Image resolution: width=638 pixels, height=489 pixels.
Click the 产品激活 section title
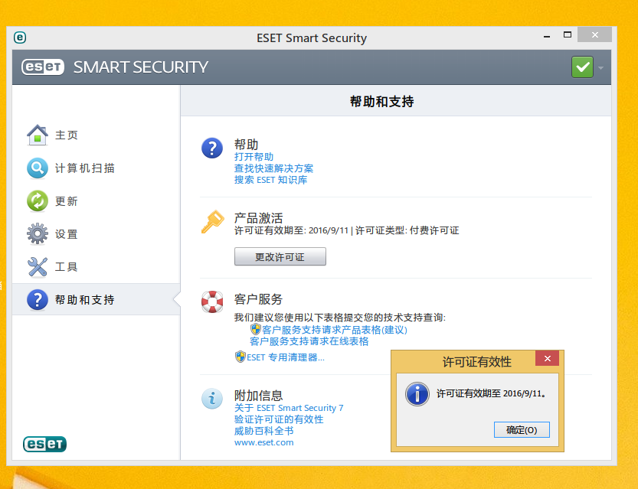pyautogui.click(x=258, y=218)
